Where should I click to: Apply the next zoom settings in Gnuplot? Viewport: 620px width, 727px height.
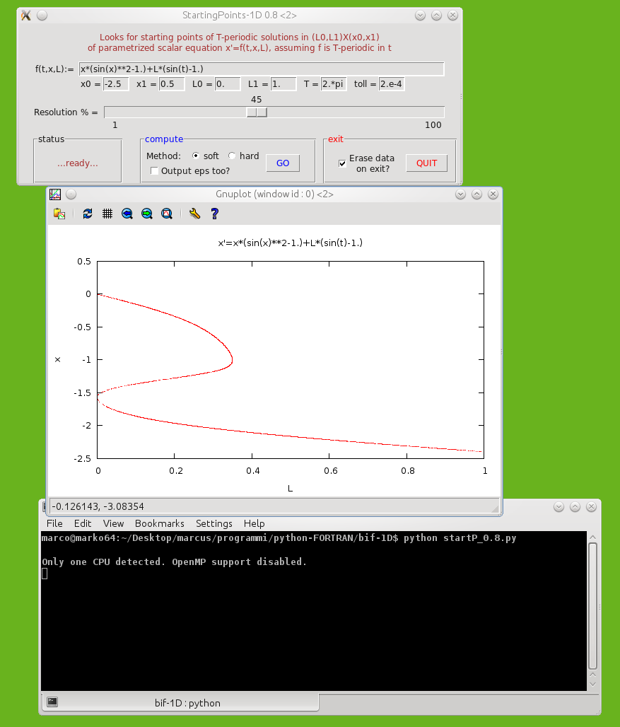coord(147,214)
